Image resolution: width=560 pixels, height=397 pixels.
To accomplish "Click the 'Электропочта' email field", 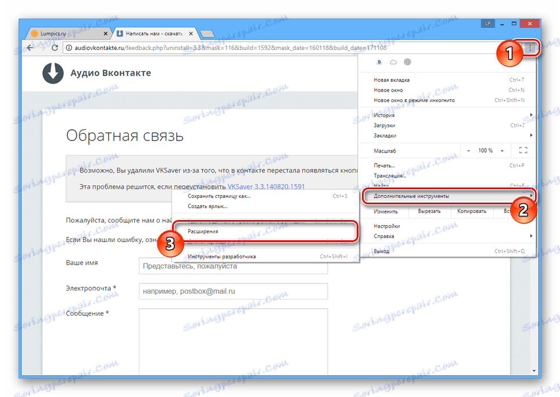I will [x=233, y=291].
